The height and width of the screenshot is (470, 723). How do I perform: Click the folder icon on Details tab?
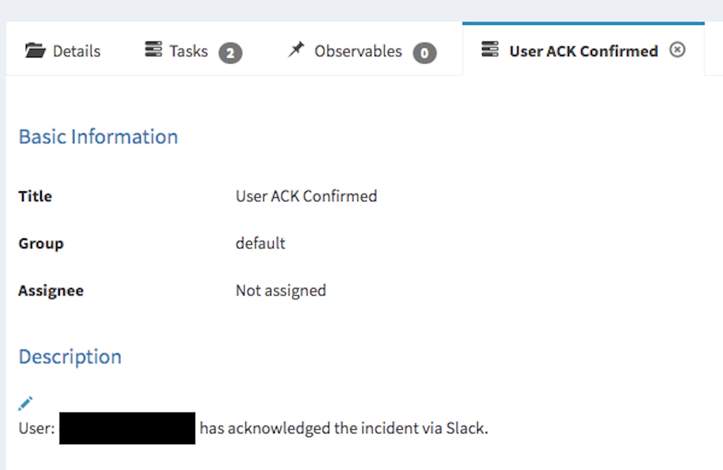pyautogui.click(x=35, y=51)
